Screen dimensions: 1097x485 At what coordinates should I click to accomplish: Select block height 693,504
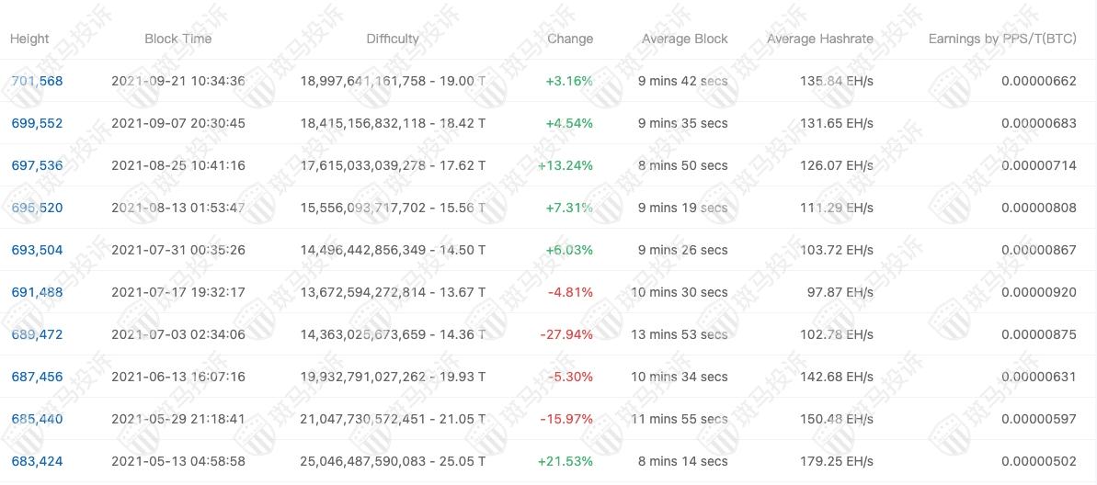(37, 250)
